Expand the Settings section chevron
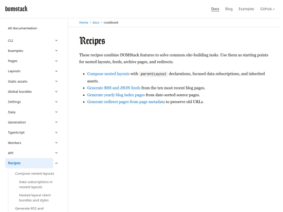The image size is (283, 212). 56,102
